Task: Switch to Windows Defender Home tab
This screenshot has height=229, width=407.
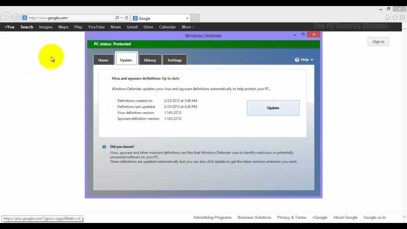Action: click(x=103, y=60)
